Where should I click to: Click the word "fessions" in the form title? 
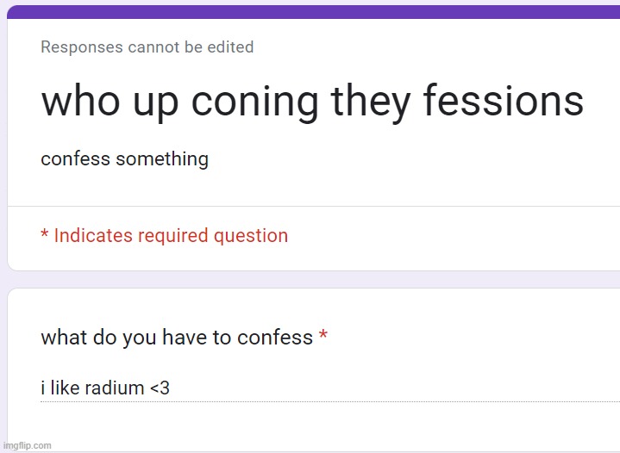[504, 100]
